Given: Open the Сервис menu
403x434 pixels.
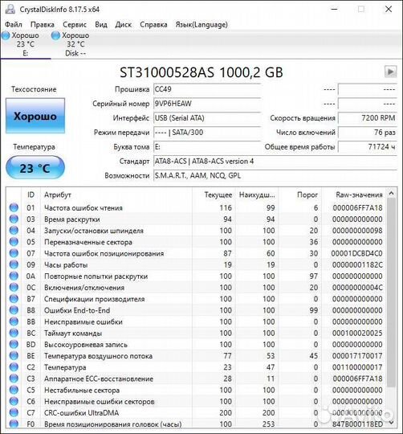Looking at the screenshot, I should pos(75,25).
